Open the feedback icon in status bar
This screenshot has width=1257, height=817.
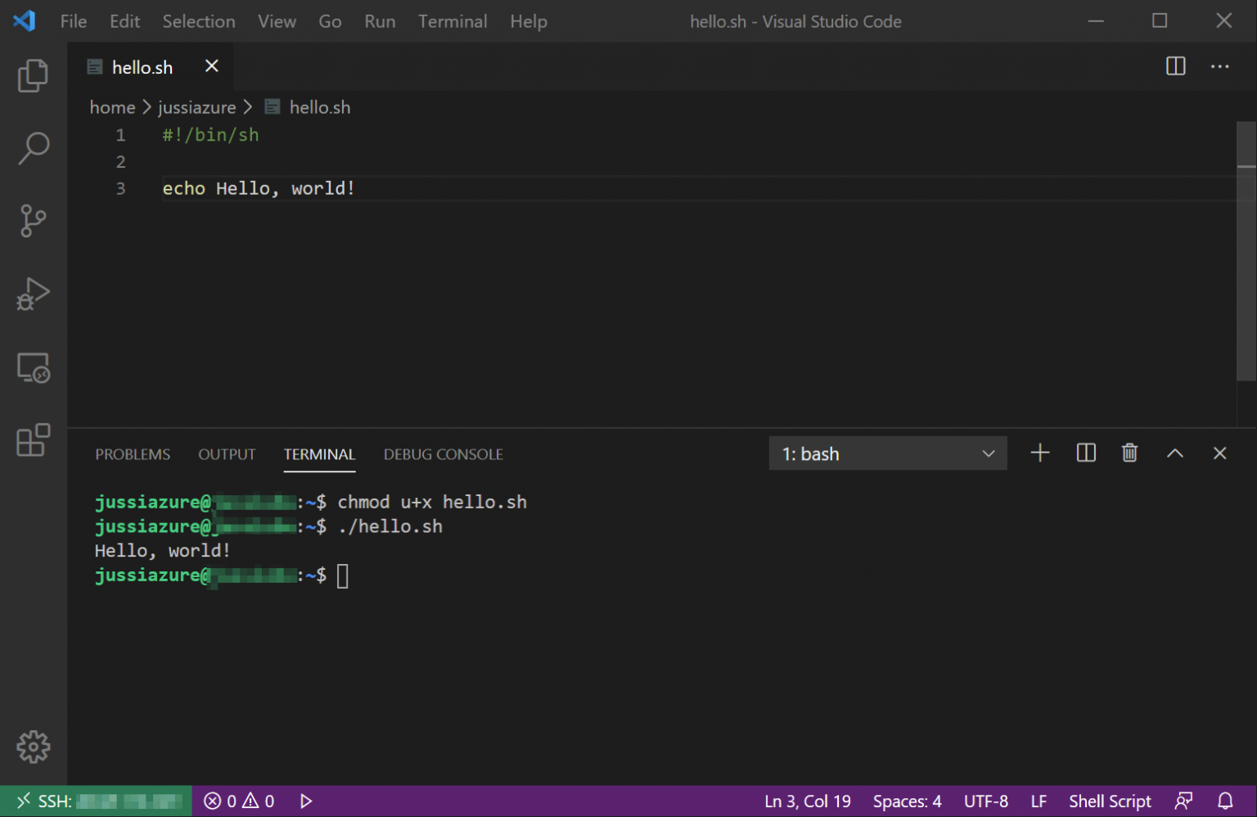click(1183, 801)
